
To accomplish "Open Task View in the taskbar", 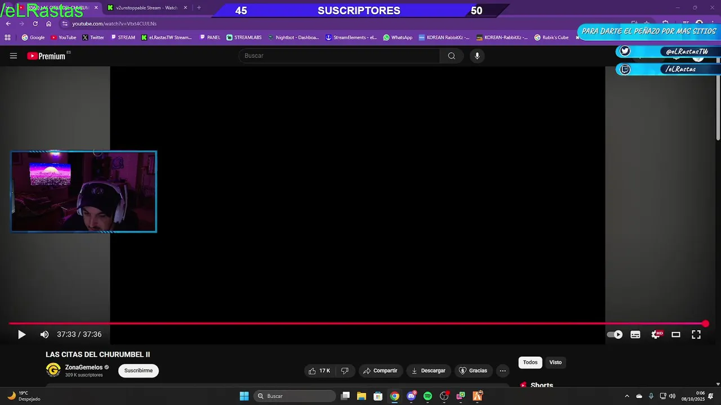I will pyautogui.click(x=346, y=396).
